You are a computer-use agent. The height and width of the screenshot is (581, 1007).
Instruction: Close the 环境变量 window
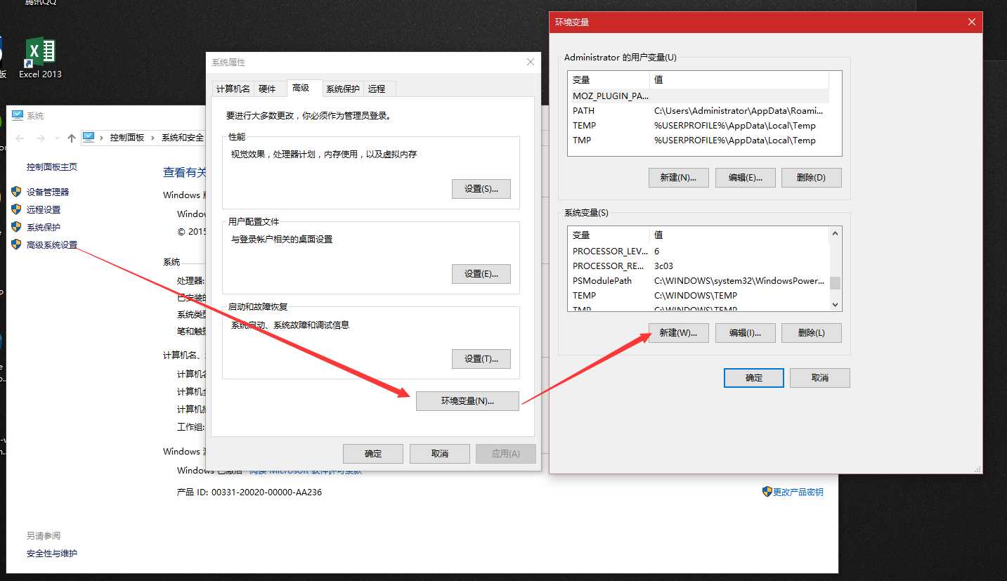click(972, 22)
